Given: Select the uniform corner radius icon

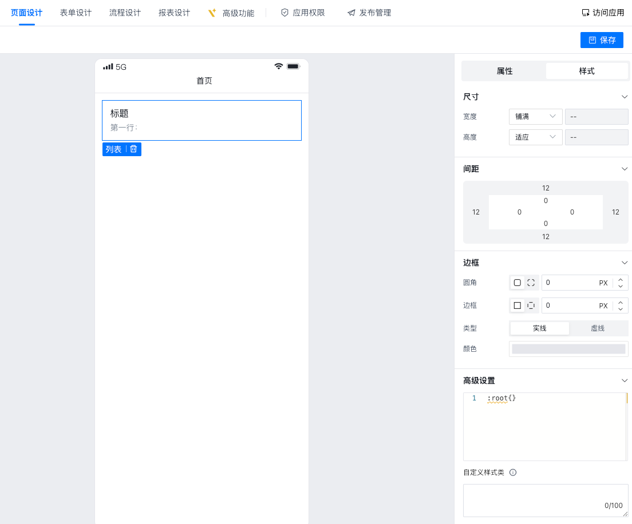Looking at the screenshot, I should pyautogui.click(x=518, y=283).
